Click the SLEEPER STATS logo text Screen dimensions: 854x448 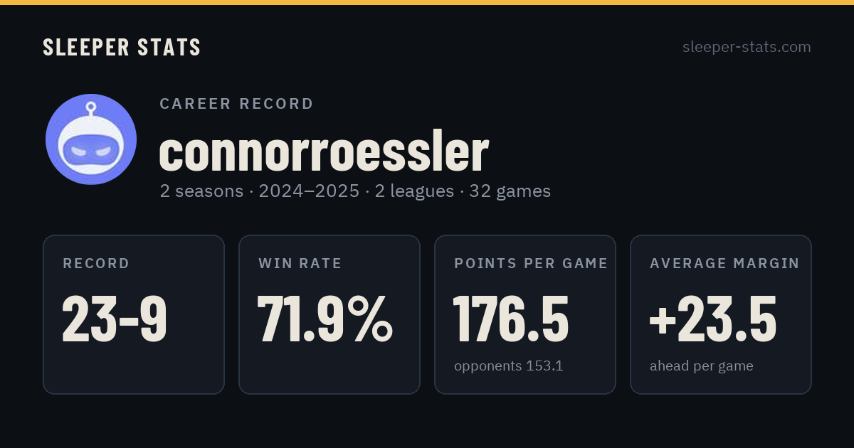pyautogui.click(x=122, y=47)
